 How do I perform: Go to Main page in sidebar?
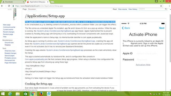[x=7, y=25]
